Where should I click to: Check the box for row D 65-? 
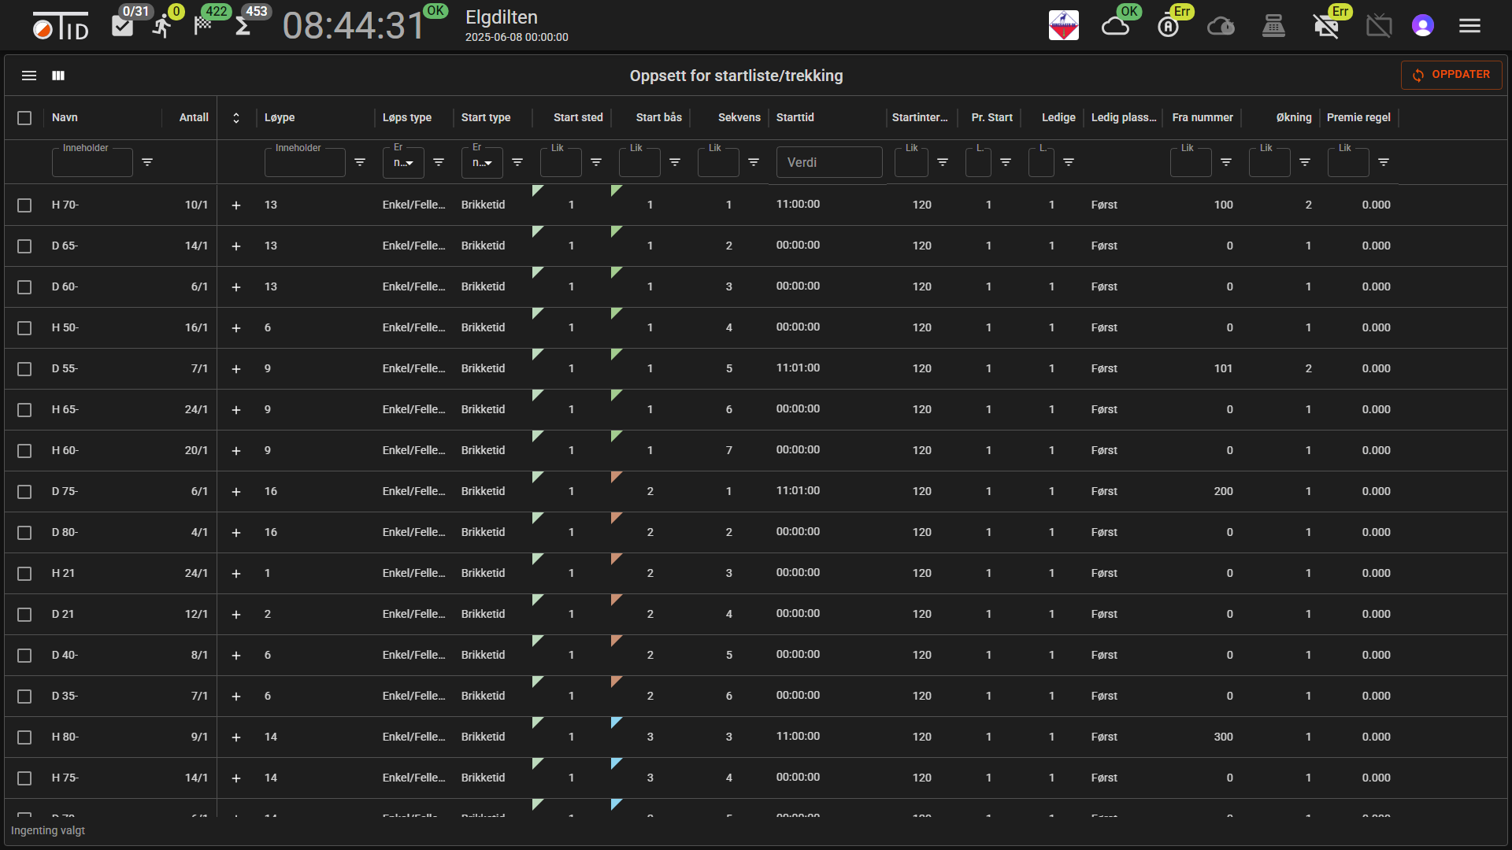pos(24,246)
